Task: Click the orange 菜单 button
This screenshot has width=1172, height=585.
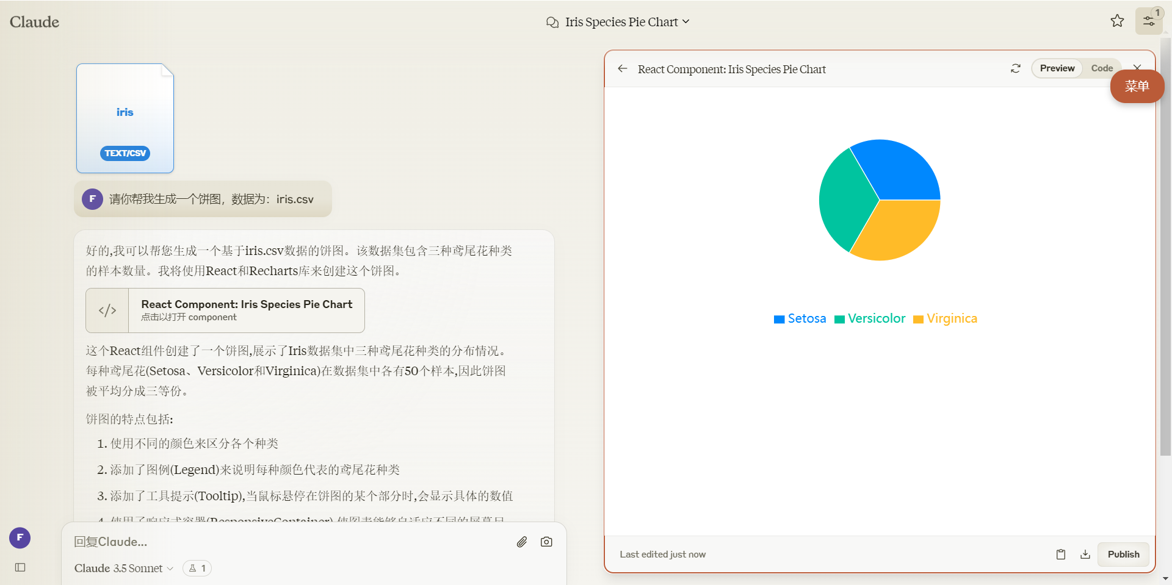Action: click(x=1137, y=87)
